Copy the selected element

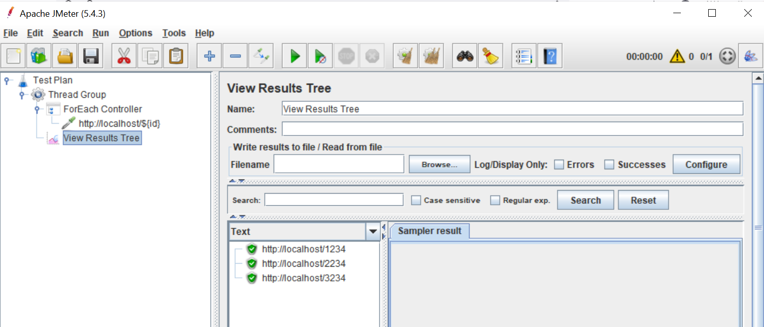[150, 56]
